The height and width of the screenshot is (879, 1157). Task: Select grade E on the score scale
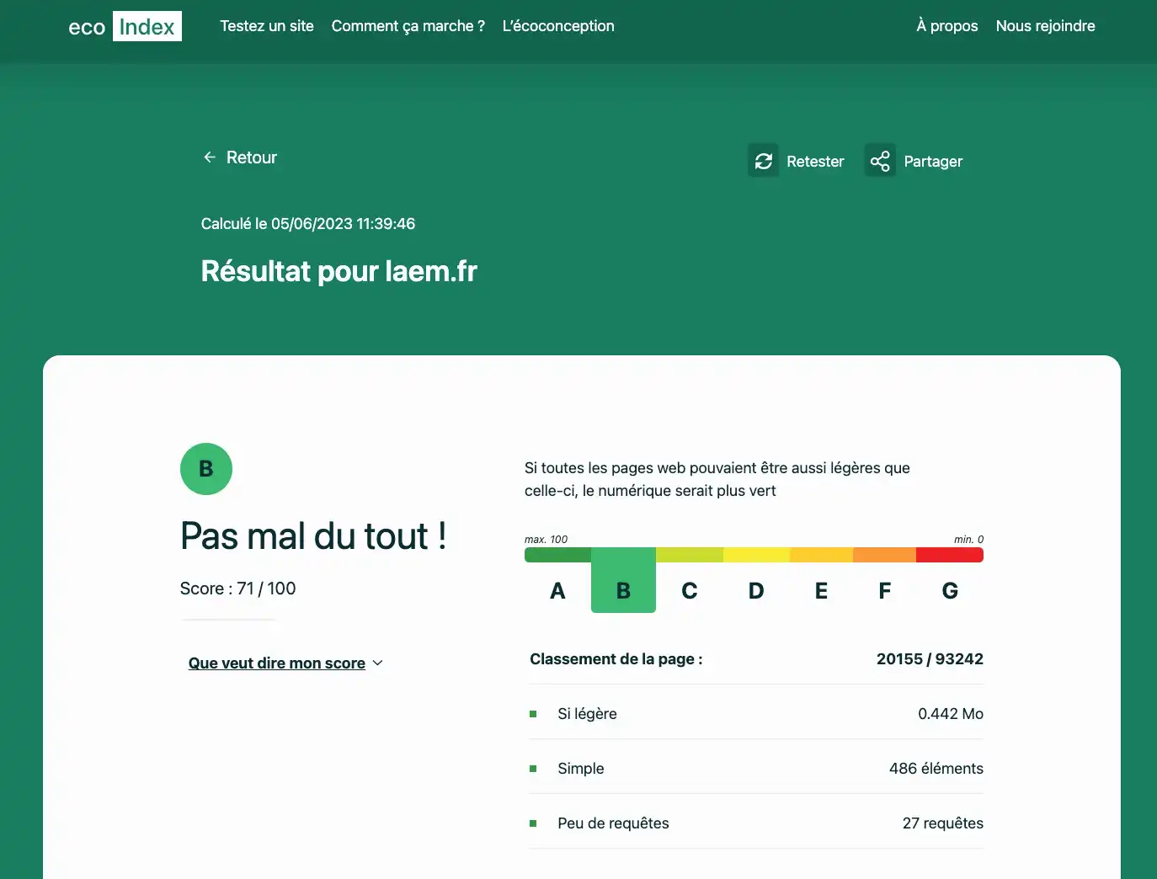point(821,591)
